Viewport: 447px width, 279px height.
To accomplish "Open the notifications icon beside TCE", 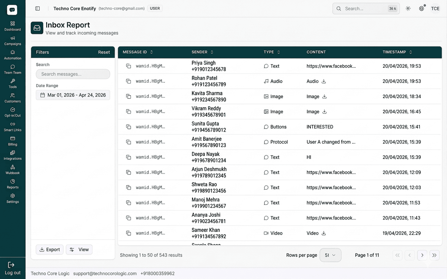I will pos(422,9).
